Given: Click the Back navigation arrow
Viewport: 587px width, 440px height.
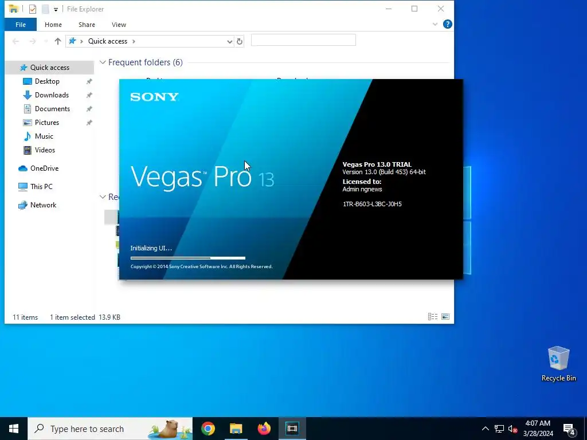Looking at the screenshot, I should click(x=15, y=41).
